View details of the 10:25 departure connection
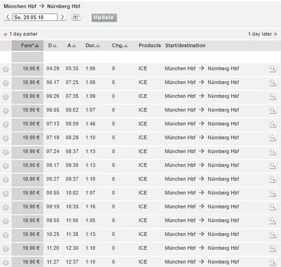281x267 pixels. point(273,235)
